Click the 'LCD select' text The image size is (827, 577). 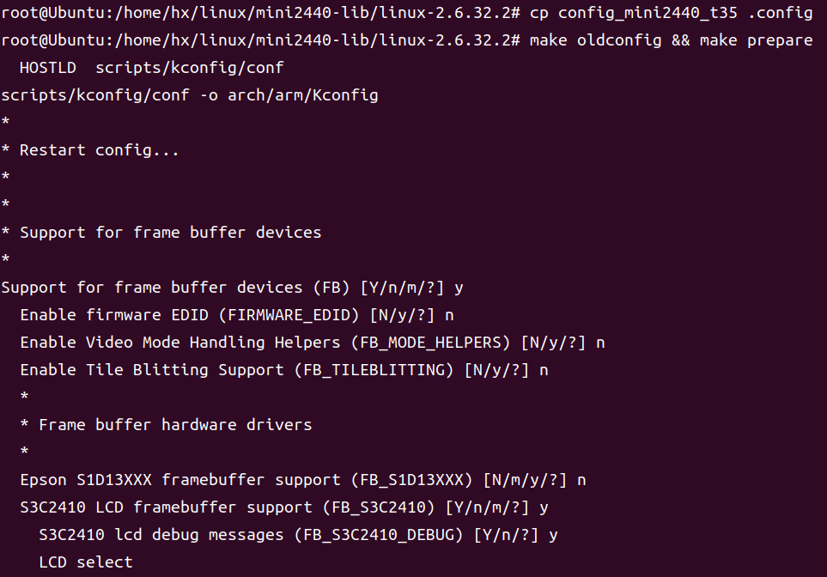[x=86, y=562]
